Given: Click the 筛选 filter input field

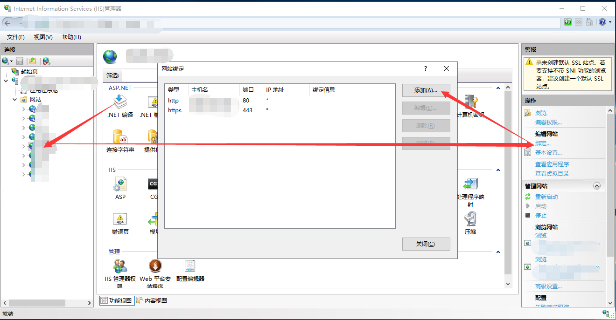Looking at the screenshot, I should coord(139,75).
